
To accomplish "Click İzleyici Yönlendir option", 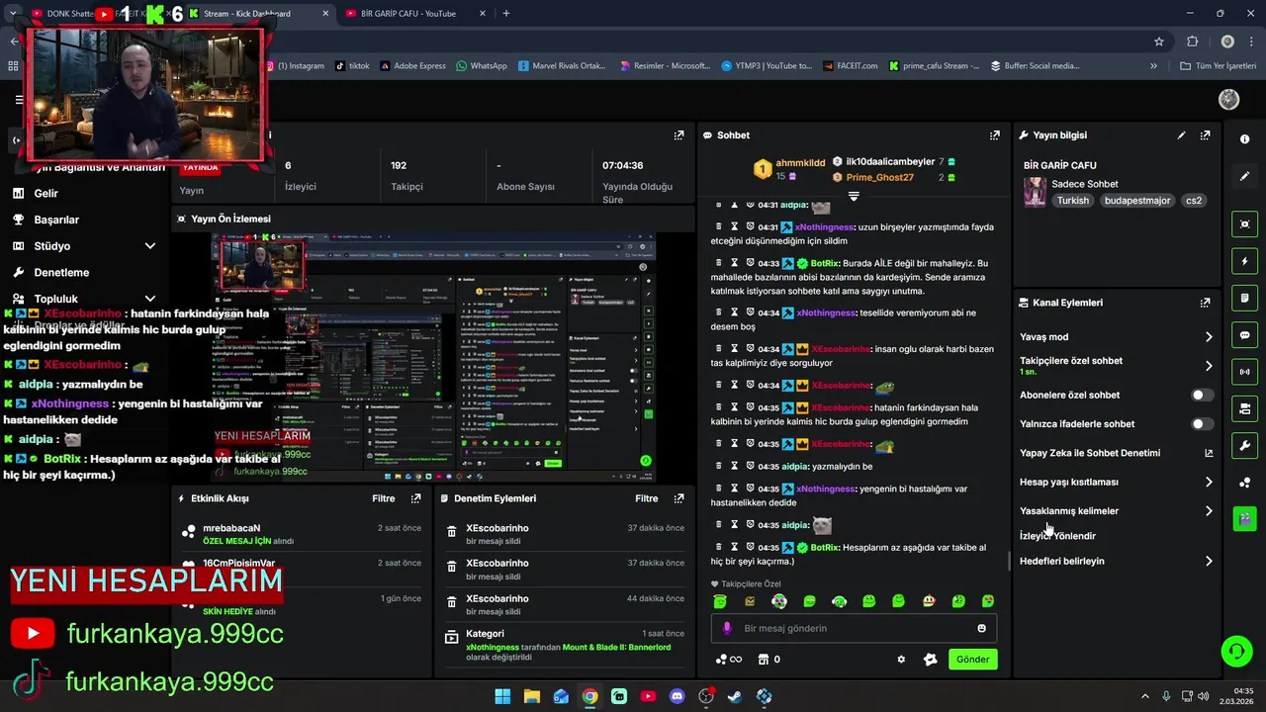I will coord(1057,536).
